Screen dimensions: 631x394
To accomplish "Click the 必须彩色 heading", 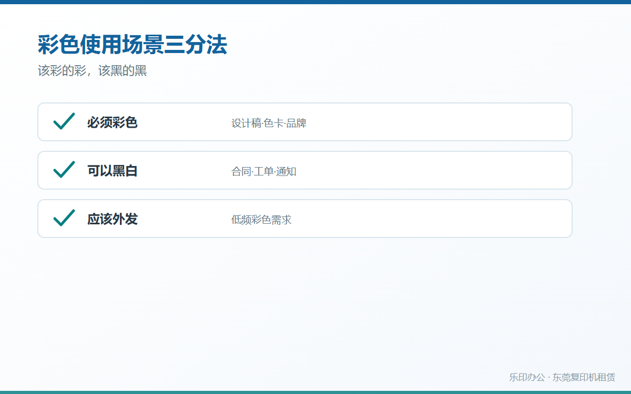I will click(x=113, y=122).
